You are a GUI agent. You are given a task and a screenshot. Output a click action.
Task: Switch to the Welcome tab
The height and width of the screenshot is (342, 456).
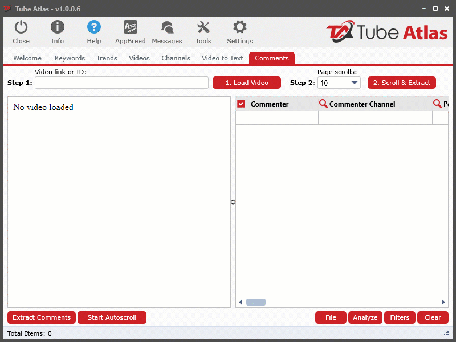[x=27, y=58]
